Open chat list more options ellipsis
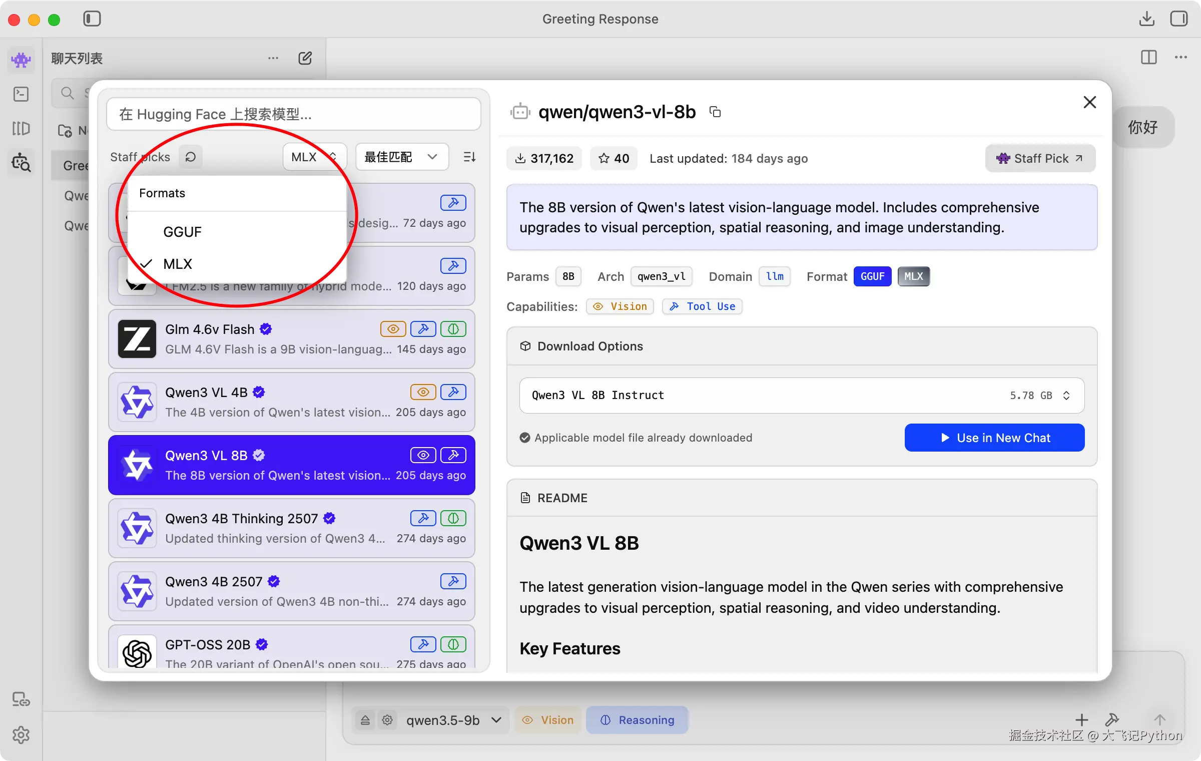This screenshot has width=1201, height=761. click(273, 58)
